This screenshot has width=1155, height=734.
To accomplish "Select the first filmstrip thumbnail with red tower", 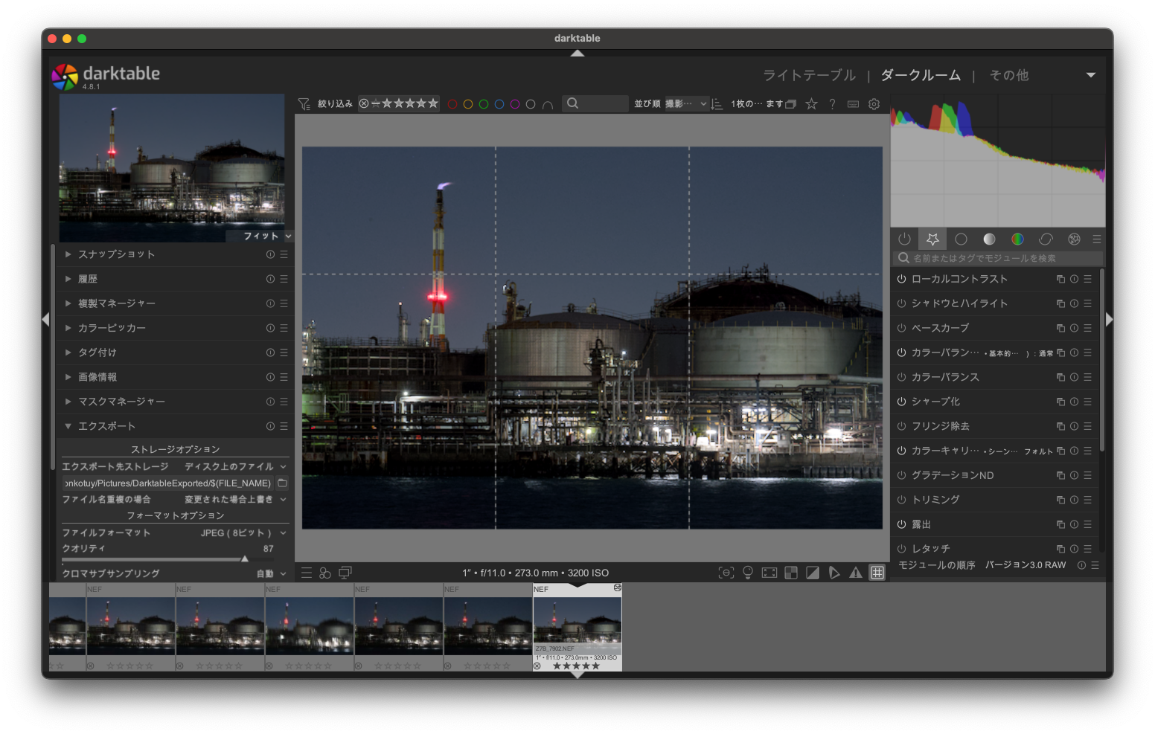I will click(131, 627).
